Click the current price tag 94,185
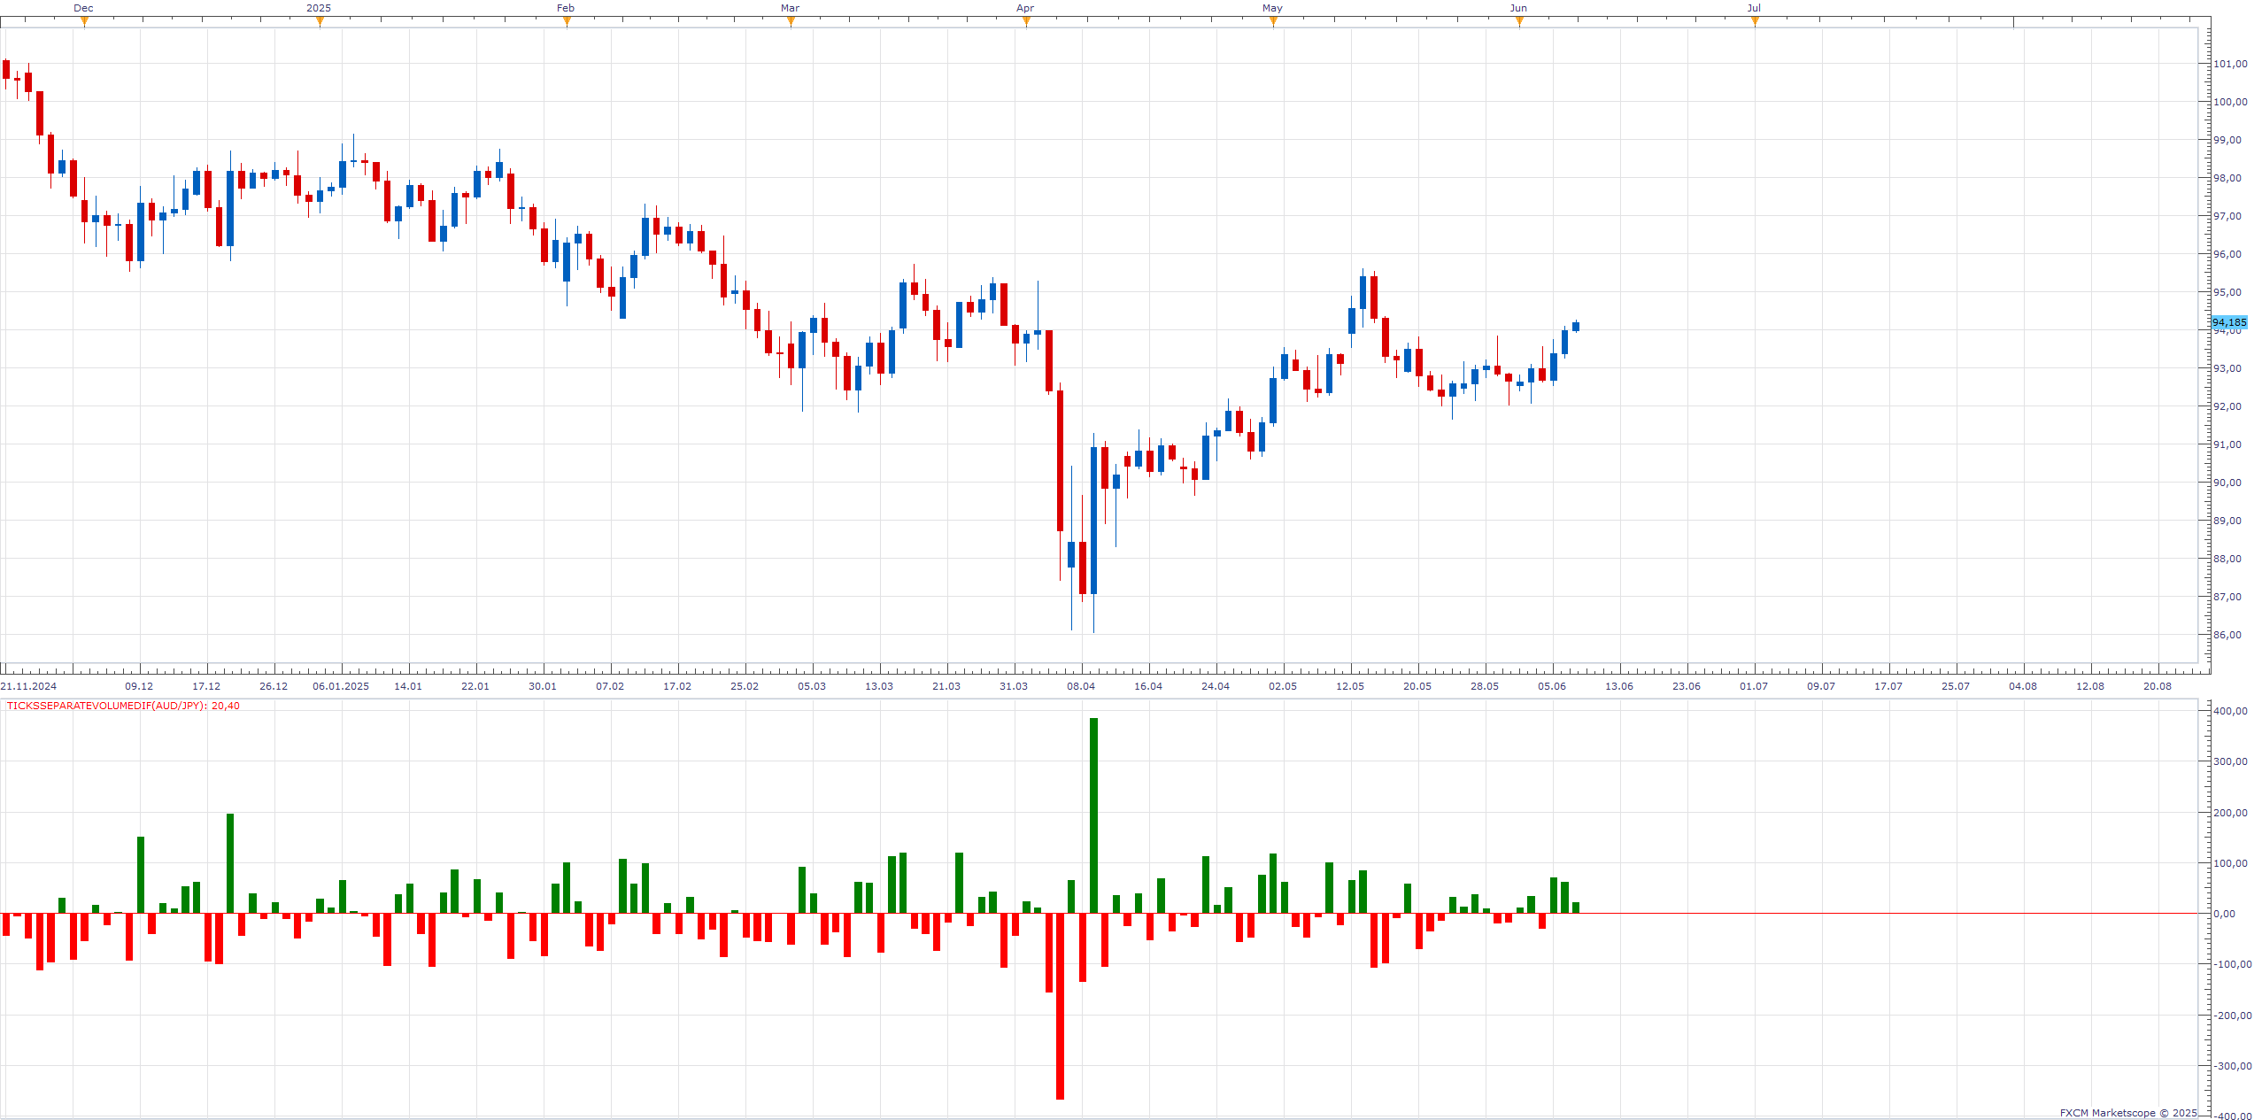Screen dimensions: 2262x1120 pos(2229,322)
